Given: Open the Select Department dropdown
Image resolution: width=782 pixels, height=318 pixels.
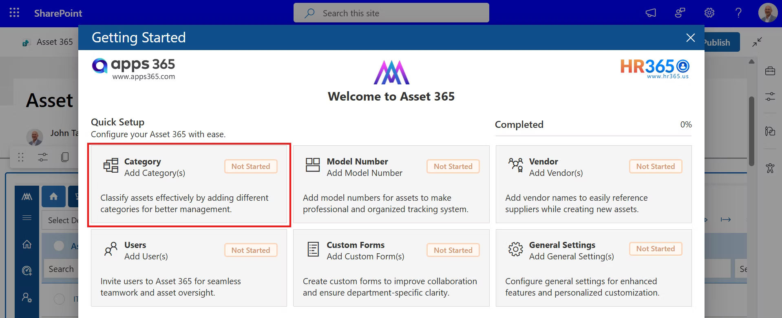Looking at the screenshot, I should click(x=60, y=220).
